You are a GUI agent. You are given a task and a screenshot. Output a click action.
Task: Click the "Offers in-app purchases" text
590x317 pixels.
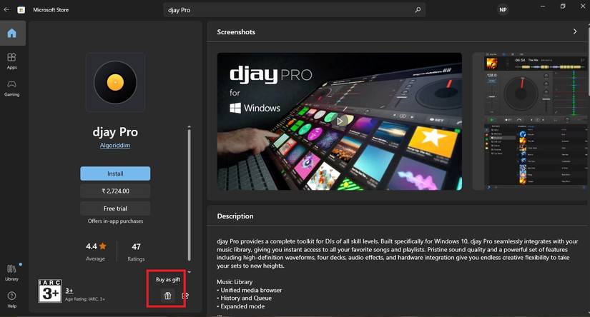pyautogui.click(x=115, y=221)
